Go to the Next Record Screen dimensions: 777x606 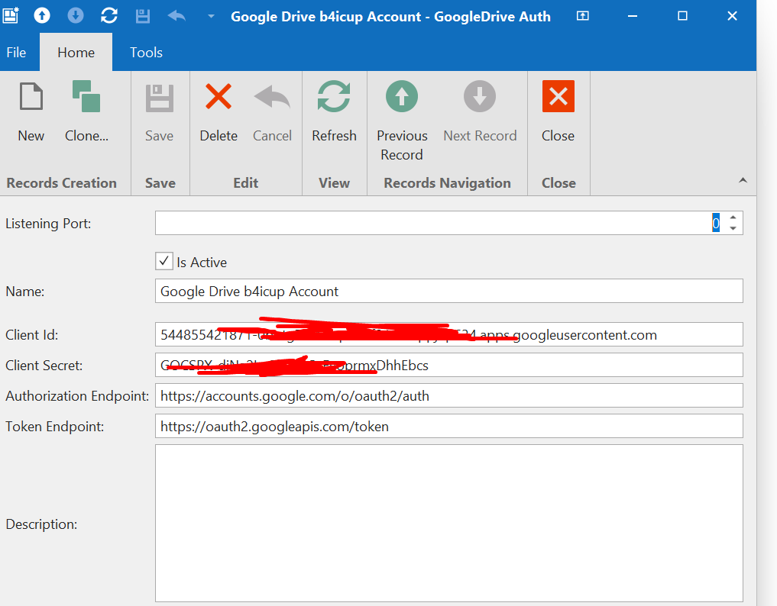click(x=480, y=112)
